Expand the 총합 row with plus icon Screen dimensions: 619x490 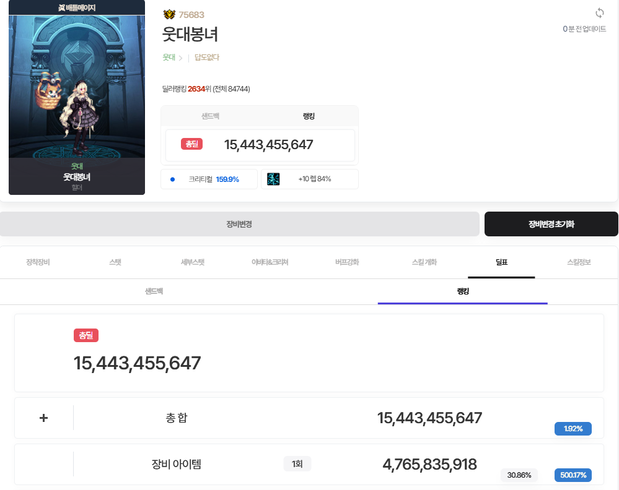click(x=44, y=418)
